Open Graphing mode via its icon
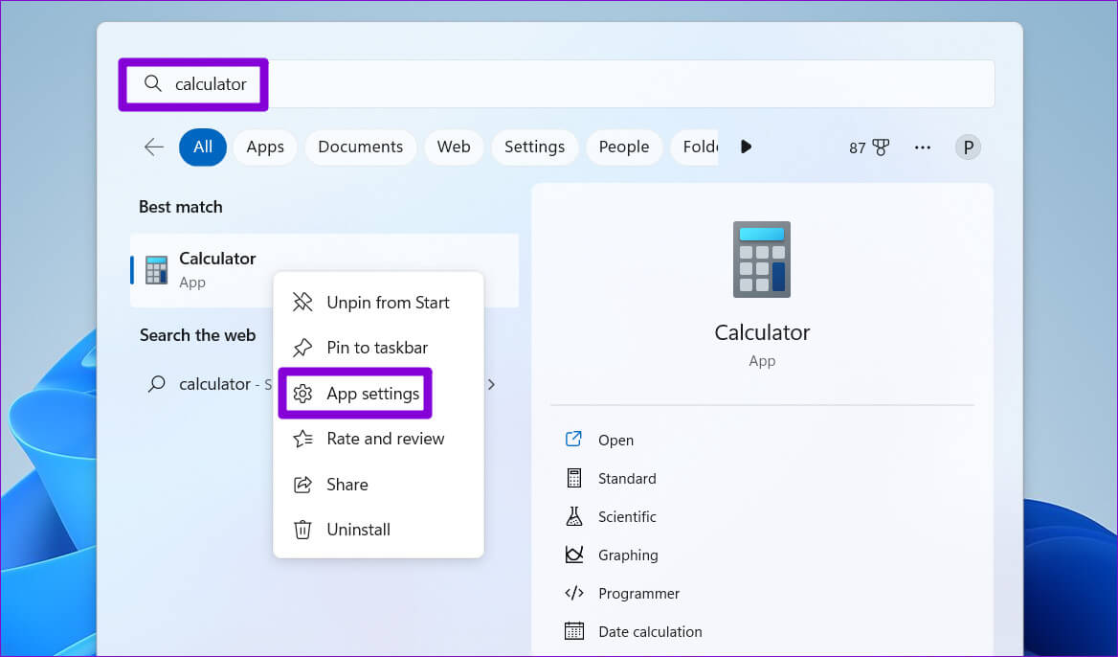 574,555
